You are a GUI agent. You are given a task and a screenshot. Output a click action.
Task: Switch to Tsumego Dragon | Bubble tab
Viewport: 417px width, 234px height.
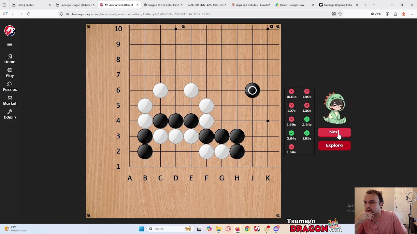(75, 5)
